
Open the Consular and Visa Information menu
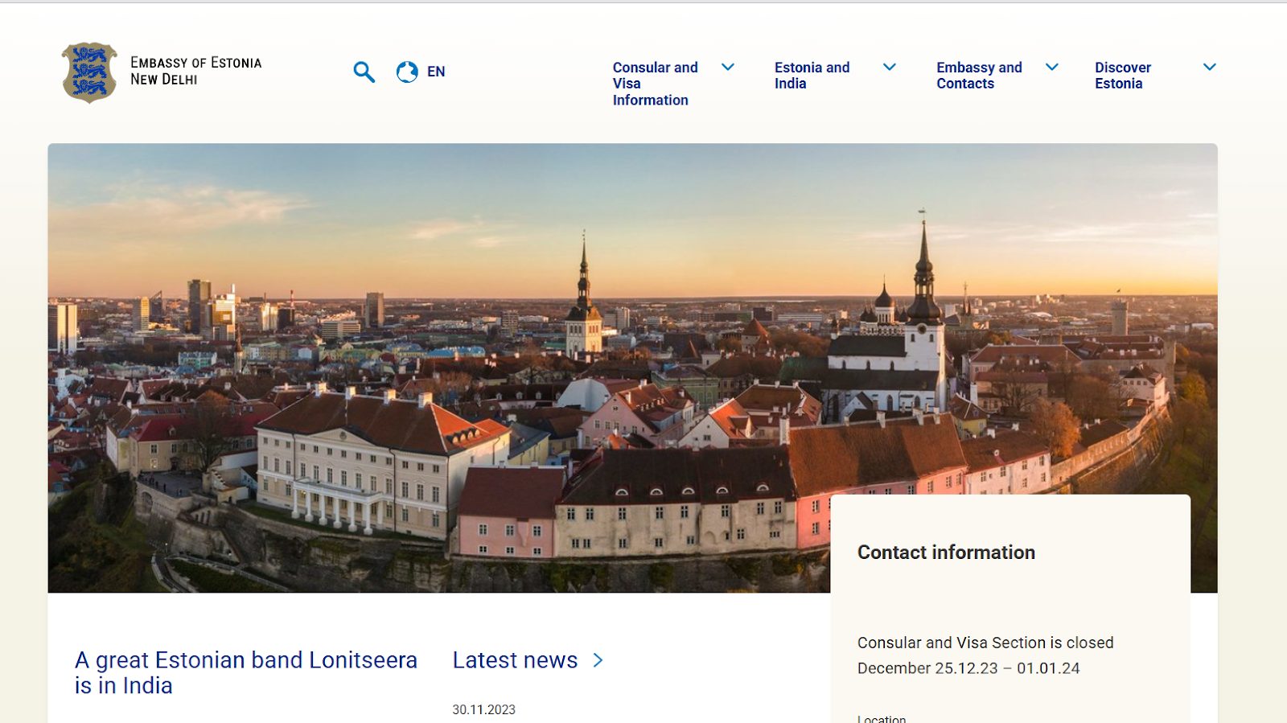coord(655,84)
